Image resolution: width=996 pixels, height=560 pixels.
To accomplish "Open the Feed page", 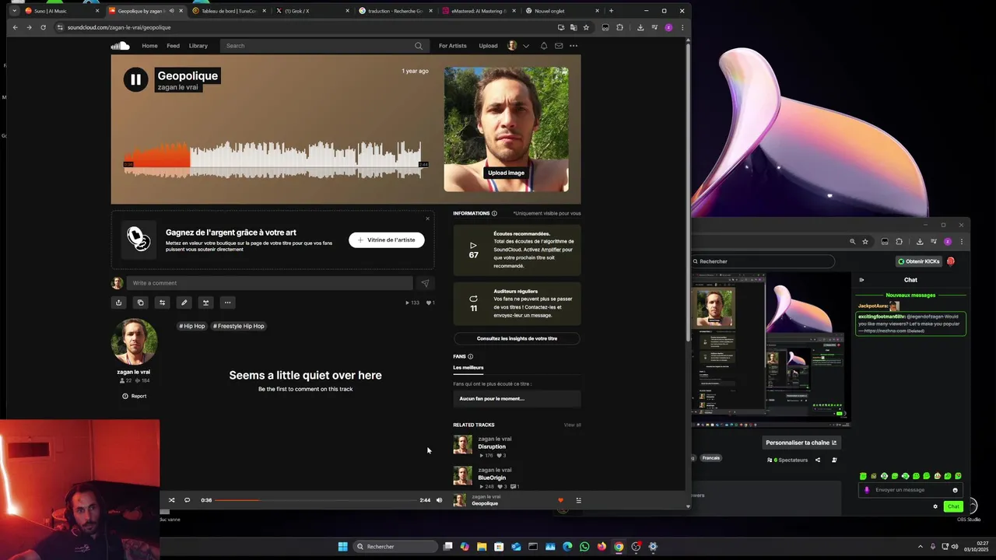I will point(173,46).
